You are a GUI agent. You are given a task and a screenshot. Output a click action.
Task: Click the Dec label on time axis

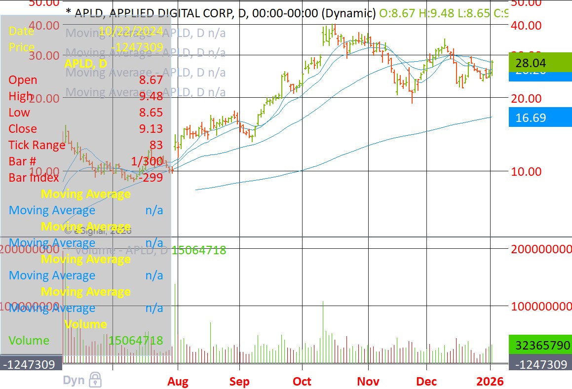pyautogui.click(x=426, y=382)
